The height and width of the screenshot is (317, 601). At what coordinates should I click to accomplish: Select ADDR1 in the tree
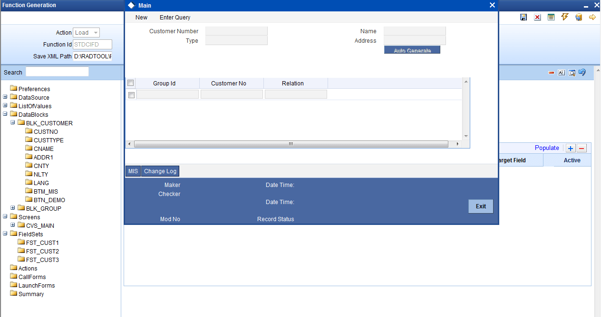(43, 157)
